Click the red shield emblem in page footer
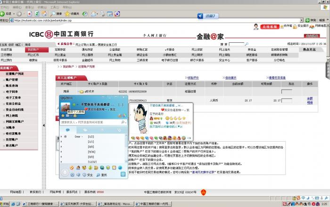Viewport: 330px width, 207px height. pyautogui.click(x=203, y=192)
